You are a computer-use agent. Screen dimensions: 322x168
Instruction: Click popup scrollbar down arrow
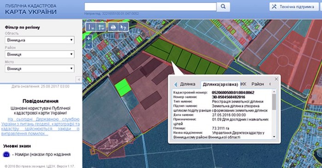click(x=274, y=137)
